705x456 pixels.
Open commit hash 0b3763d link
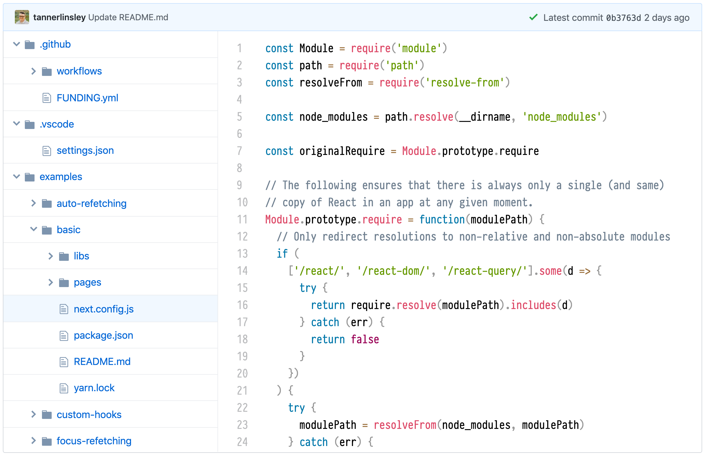623,18
